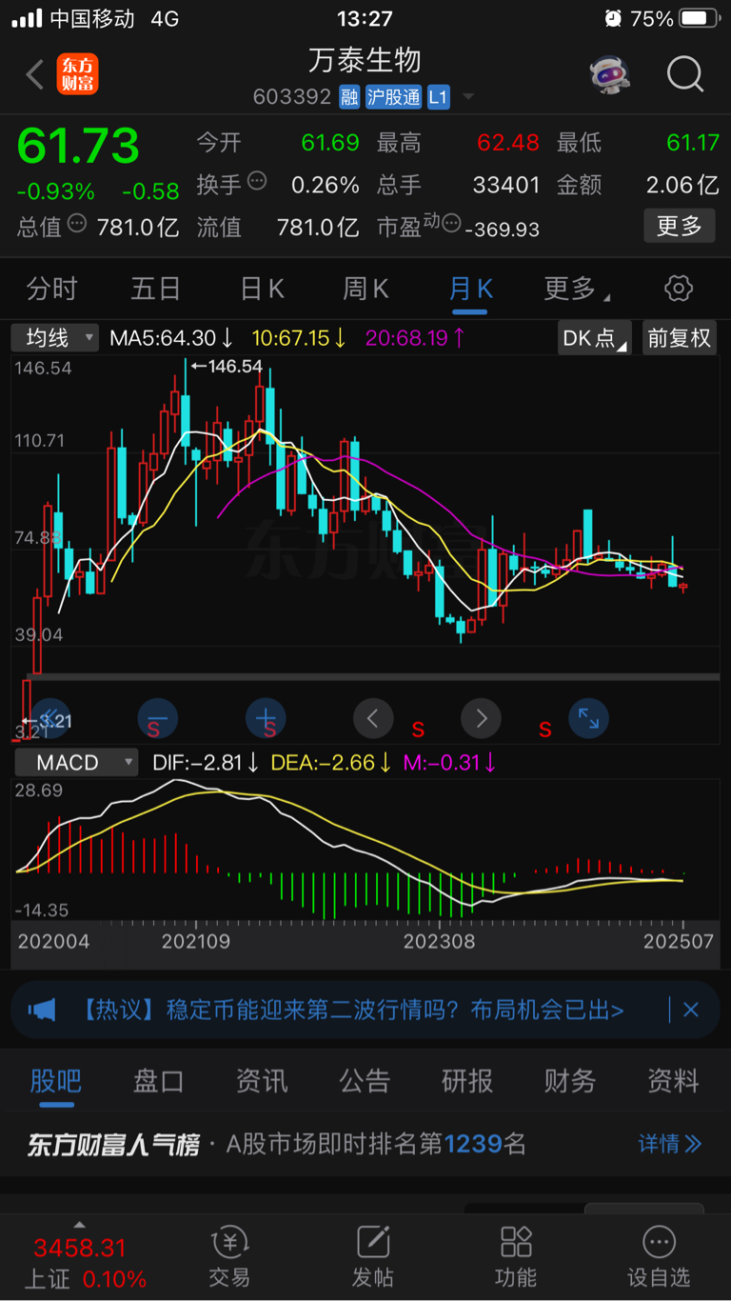Open MACD indicator dropdown
This screenshot has width=731, height=1301.
(x=74, y=762)
